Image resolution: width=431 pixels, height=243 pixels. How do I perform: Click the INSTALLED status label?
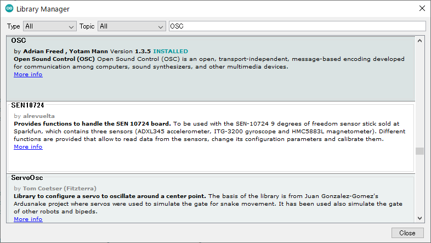171,51
